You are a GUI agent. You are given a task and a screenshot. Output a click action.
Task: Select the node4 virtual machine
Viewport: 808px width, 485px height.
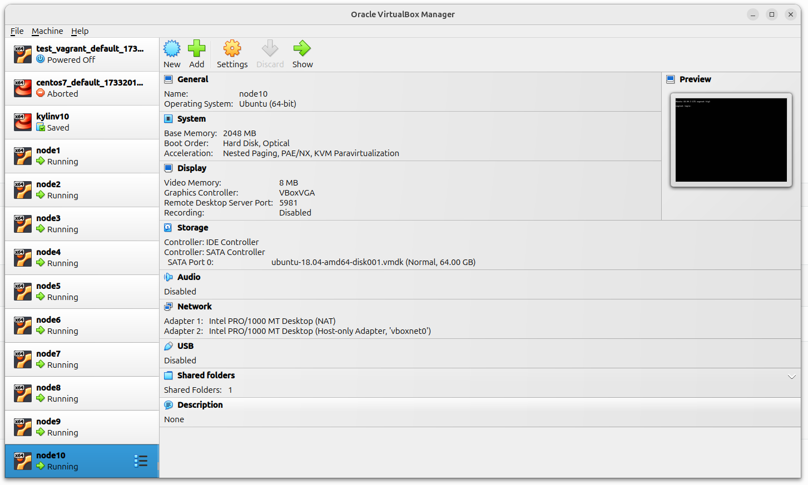click(x=82, y=258)
